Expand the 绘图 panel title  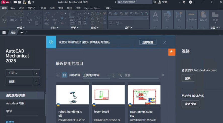point(21,28)
